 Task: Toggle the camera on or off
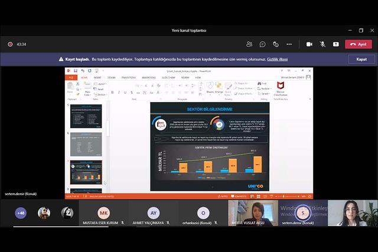click(309, 44)
